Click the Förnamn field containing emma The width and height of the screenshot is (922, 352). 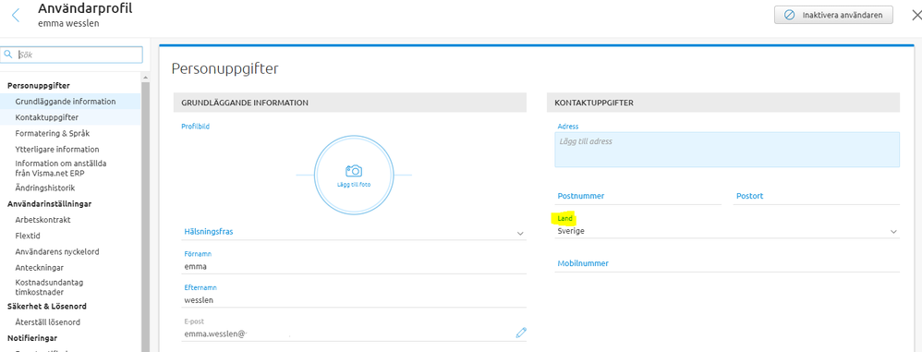pos(354,266)
